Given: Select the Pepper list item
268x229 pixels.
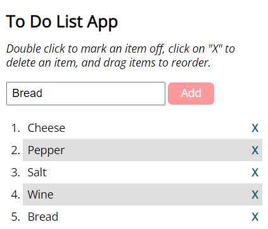Looking at the screenshot, I should click(x=143, y=150).
